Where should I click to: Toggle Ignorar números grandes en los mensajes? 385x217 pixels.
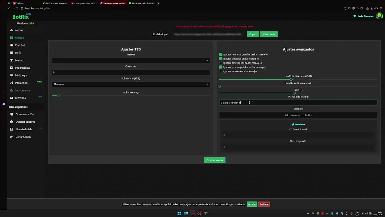point(221,55)
